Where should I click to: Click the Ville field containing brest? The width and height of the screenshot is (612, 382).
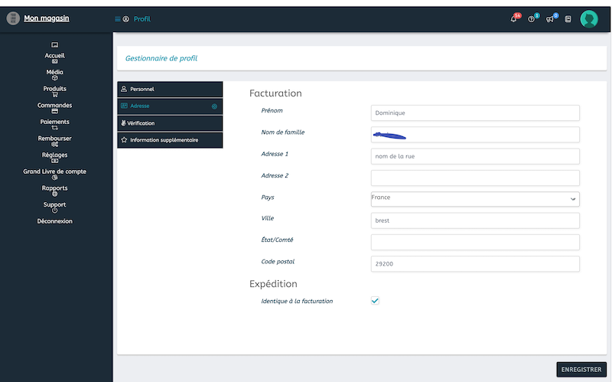click(475, 220)
